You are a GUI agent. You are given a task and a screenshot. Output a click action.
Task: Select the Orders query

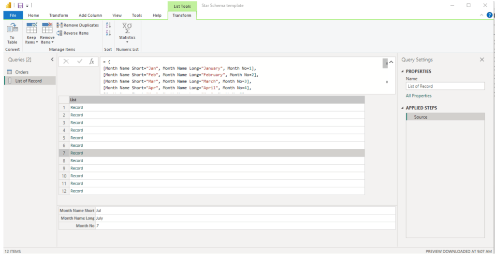pyautogui.click(x=22, y=72)
